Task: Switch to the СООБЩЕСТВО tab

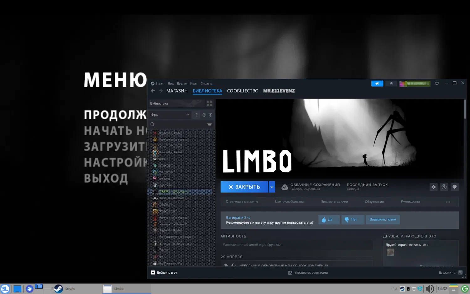Action: [243, 91]
